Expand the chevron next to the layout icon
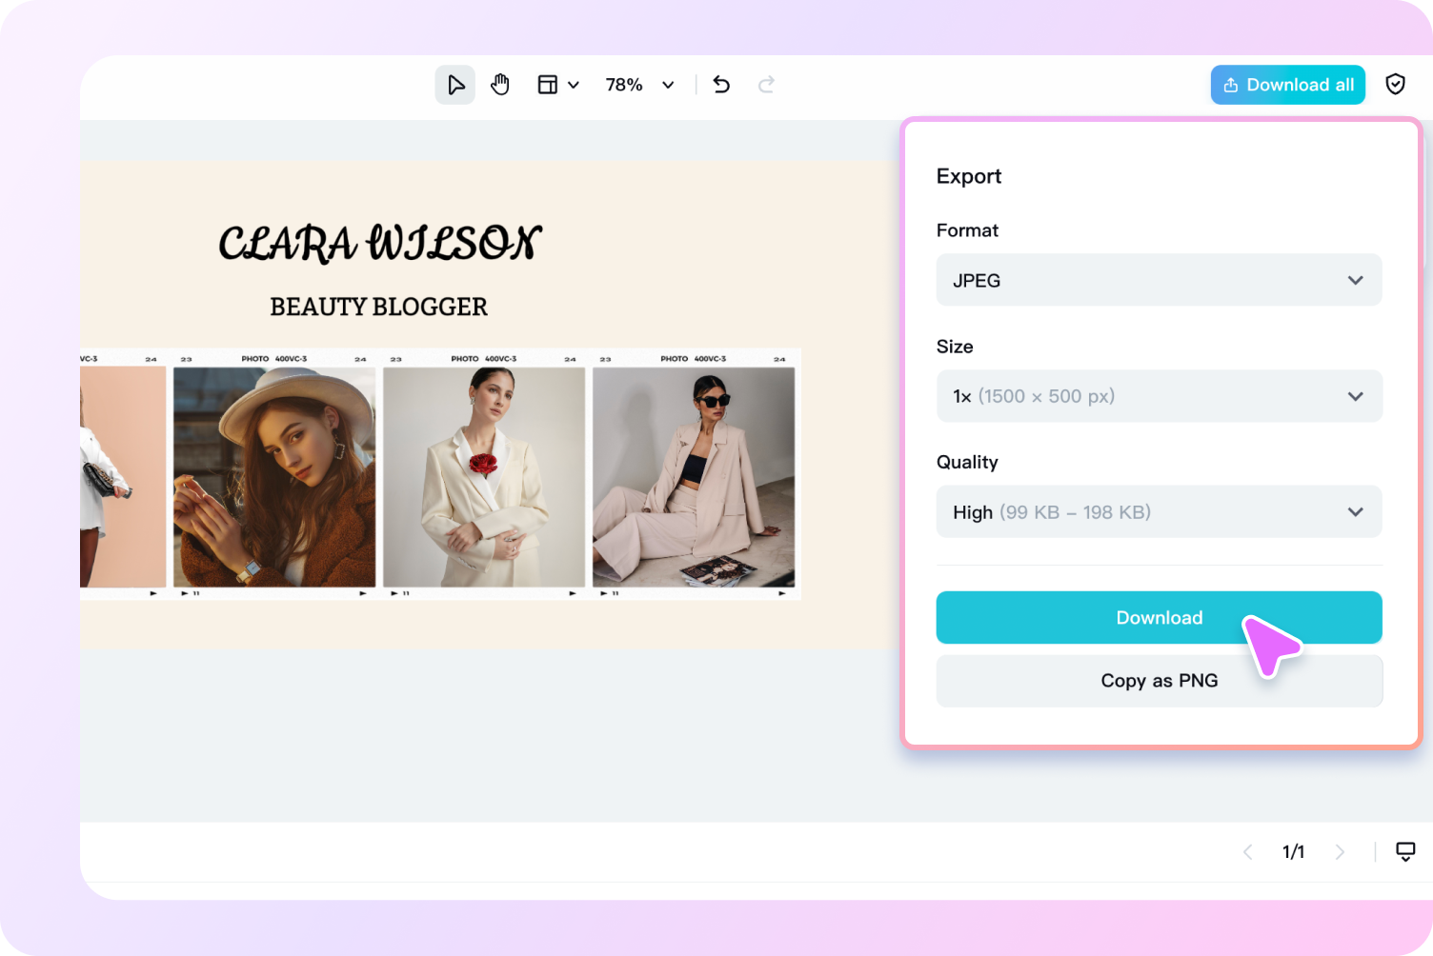 pyautogui.click(x=573, y=84)
